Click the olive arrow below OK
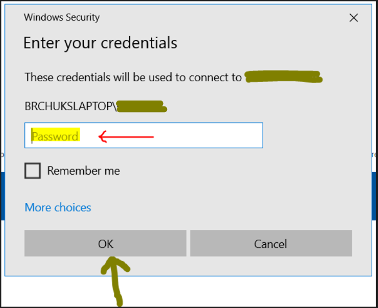 tap(115, 282)
